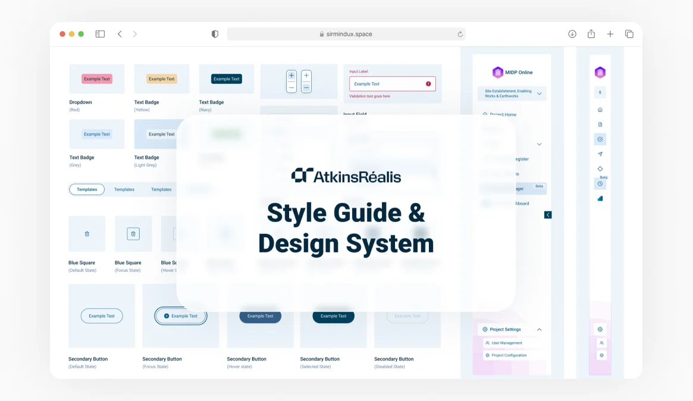
Task: Click the bar chart icon in the collapsed sidebar
Action: (600, 199)
